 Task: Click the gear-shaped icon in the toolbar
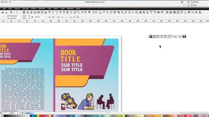tap(24, 12)
